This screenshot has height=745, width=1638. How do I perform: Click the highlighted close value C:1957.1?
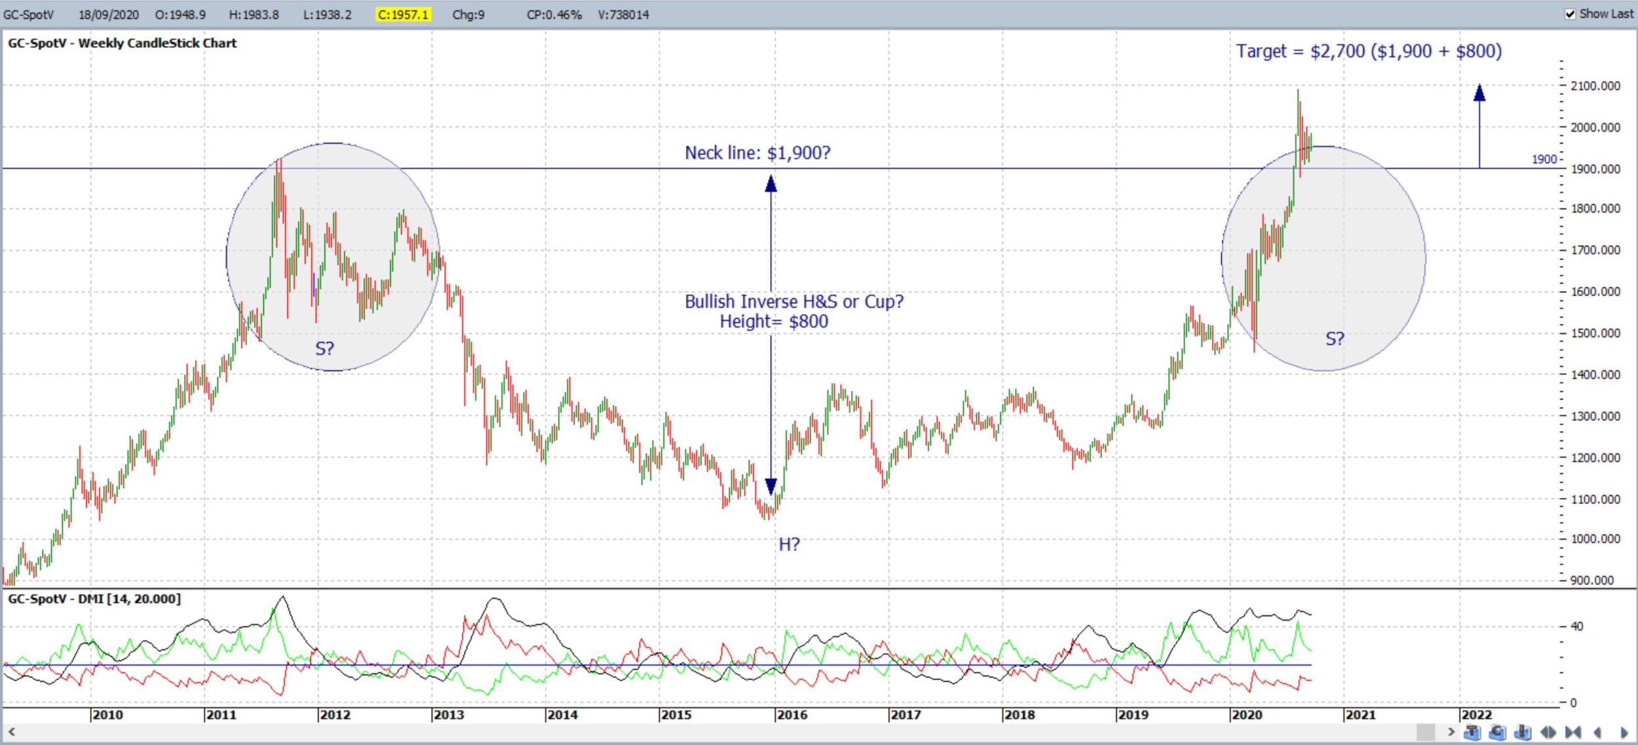pyautogui.click(x=403, y=14)
